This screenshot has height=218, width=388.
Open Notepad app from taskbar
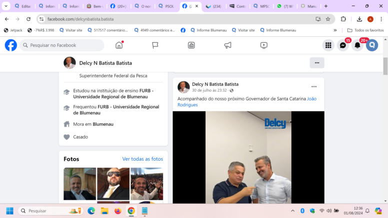tap(145, 211)
